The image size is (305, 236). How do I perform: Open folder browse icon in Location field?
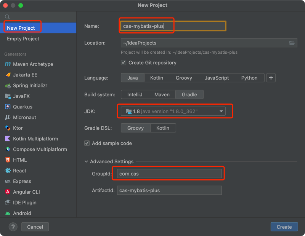coord(292,43)
